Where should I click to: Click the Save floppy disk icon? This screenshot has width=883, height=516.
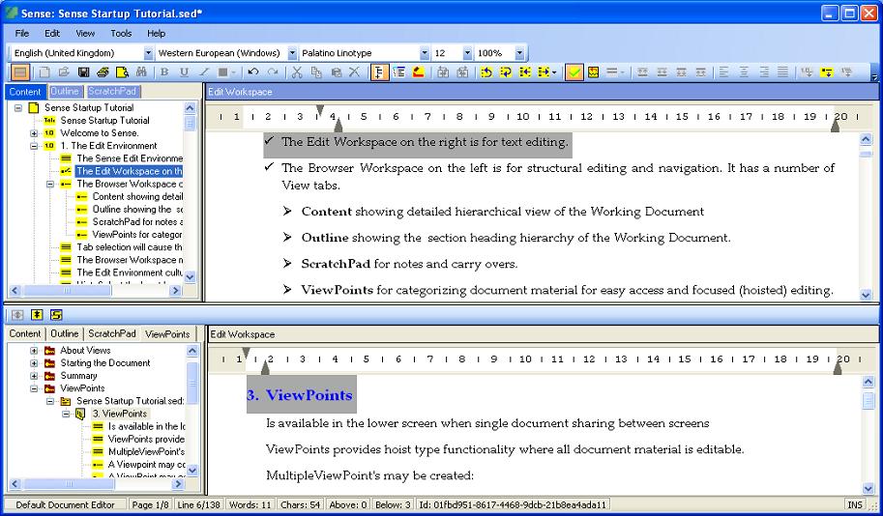83,72
